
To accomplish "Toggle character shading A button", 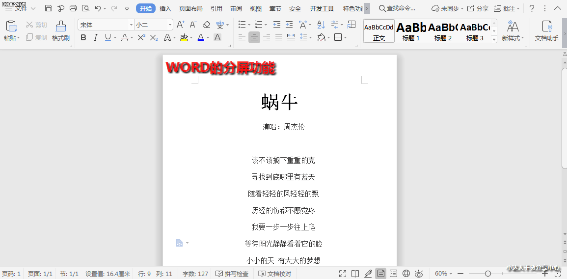I will [217, 37].
